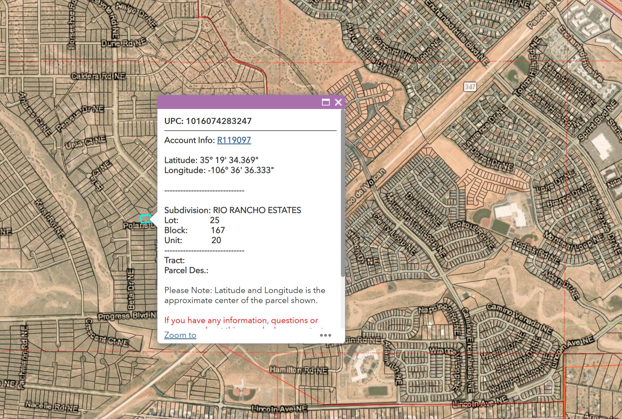The height and width of the screenshot is (419, 622).
Task: Click the Crescent Ct NE street label
Action: click(107, 333)
